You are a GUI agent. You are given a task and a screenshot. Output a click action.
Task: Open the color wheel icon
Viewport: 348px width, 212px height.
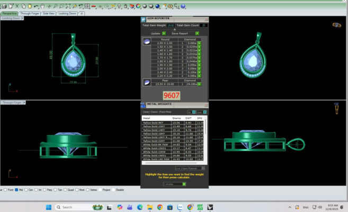point(138,6)
